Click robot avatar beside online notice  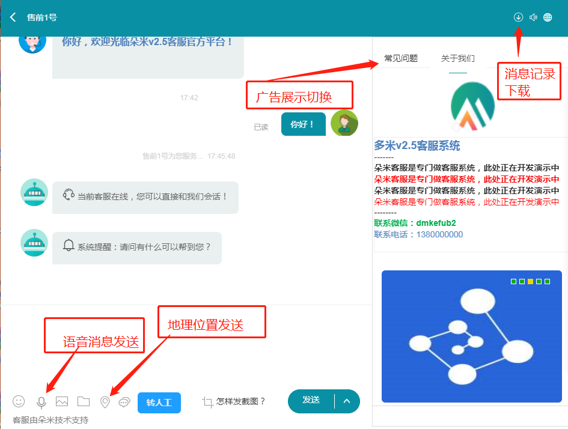[x=34, y=192]
